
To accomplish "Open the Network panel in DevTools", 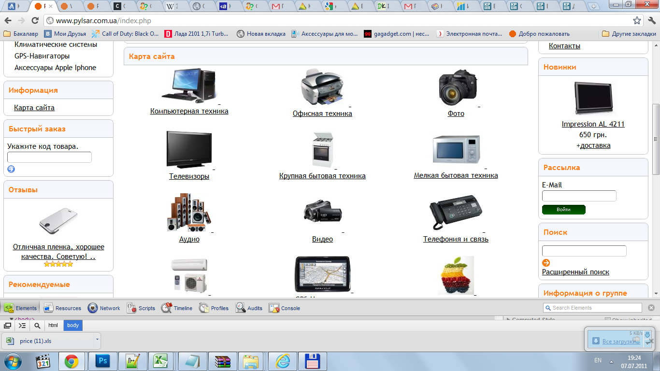I will click(104, 308).
